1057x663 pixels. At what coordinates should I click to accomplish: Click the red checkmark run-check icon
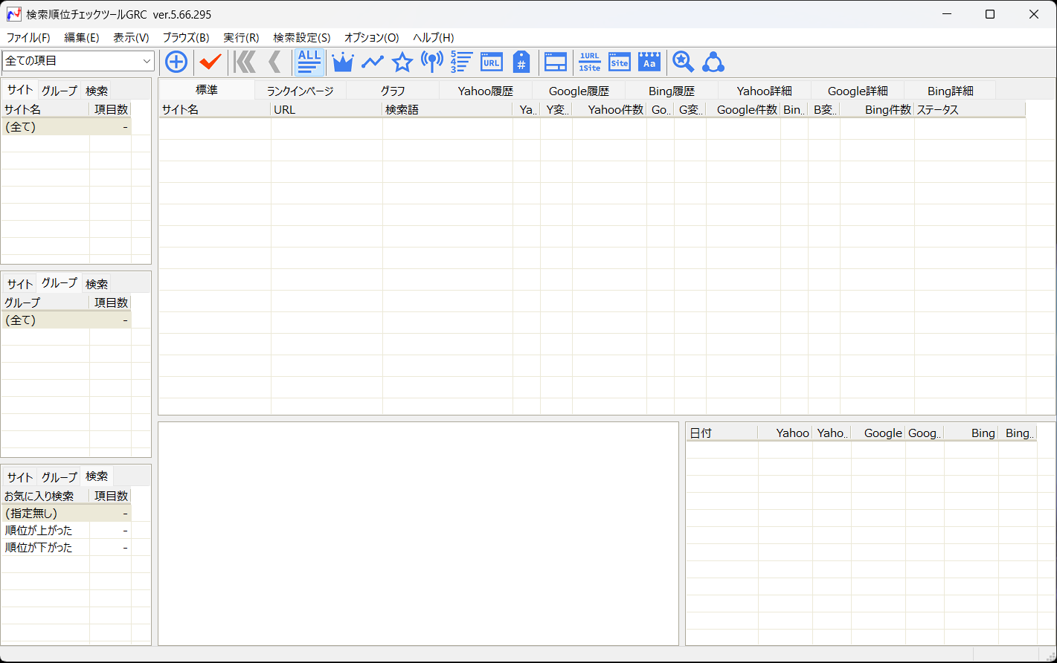coord(211,62)
